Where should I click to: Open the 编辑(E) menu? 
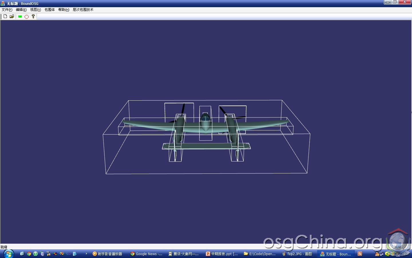21,9
